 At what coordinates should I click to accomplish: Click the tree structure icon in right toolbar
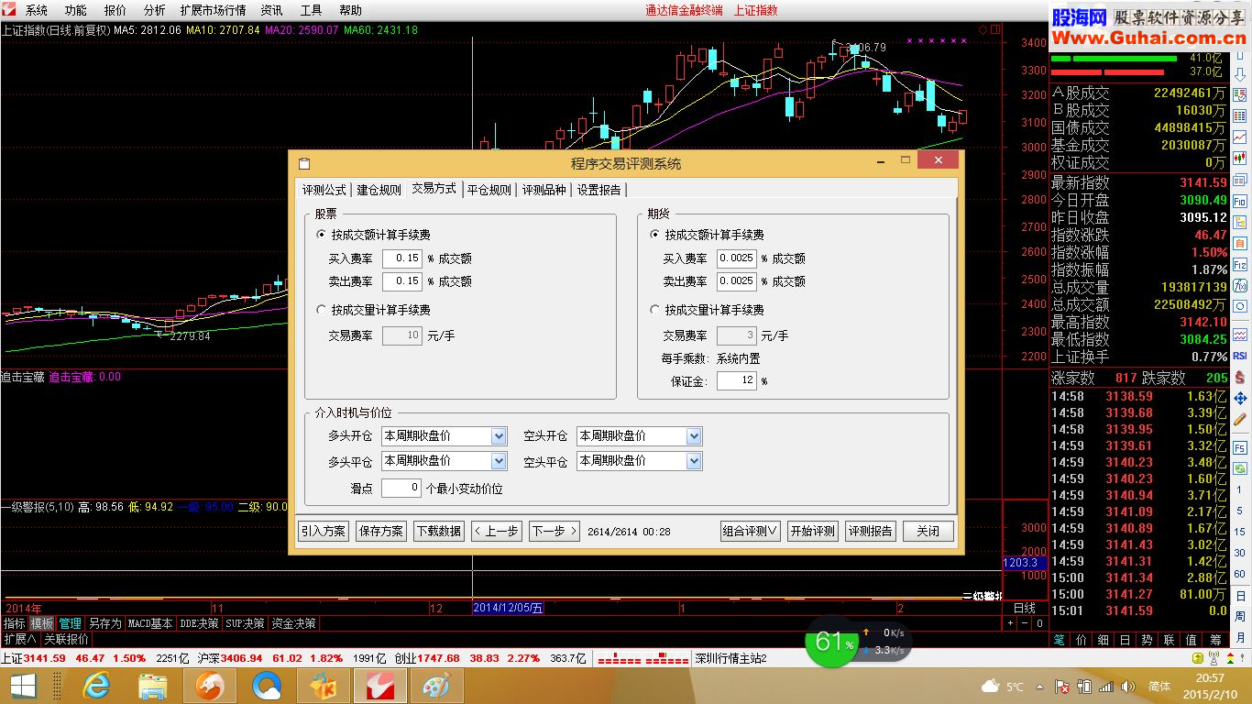(1240, 222)
